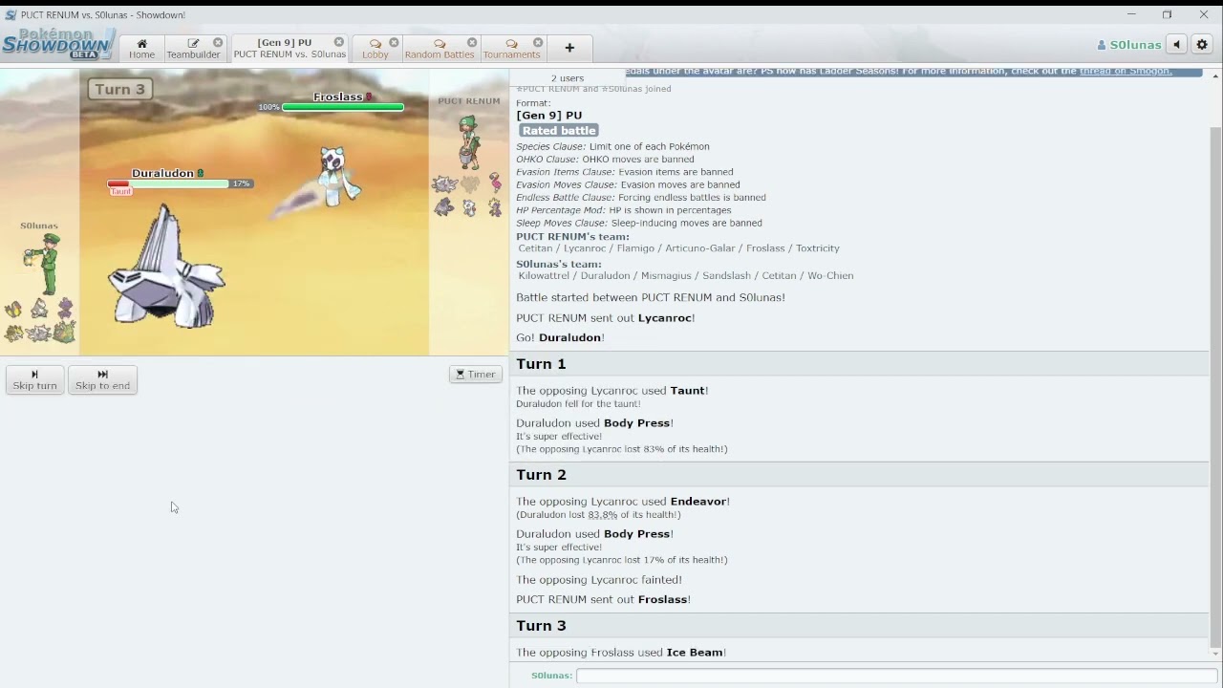
Task: Click the PUCT RENUM trainer avatar
Action: [468, 141]
